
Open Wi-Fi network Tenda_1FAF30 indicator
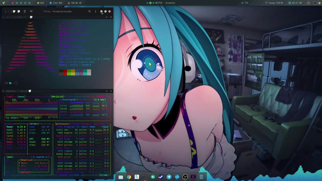pyautogui.click(x=274, y=3)
